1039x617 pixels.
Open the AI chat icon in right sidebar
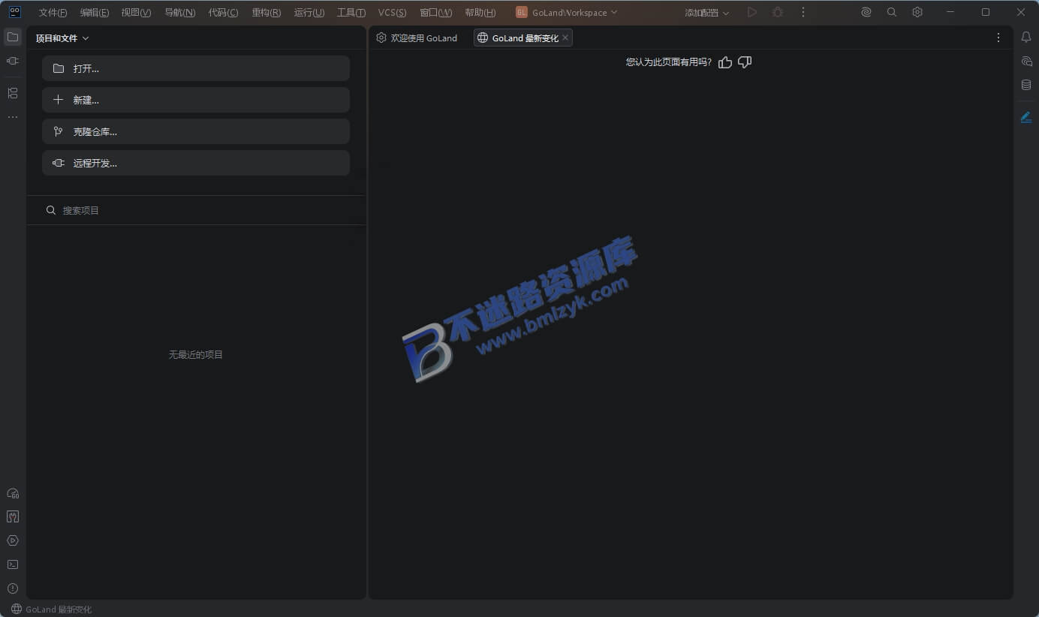point(1026,61)
